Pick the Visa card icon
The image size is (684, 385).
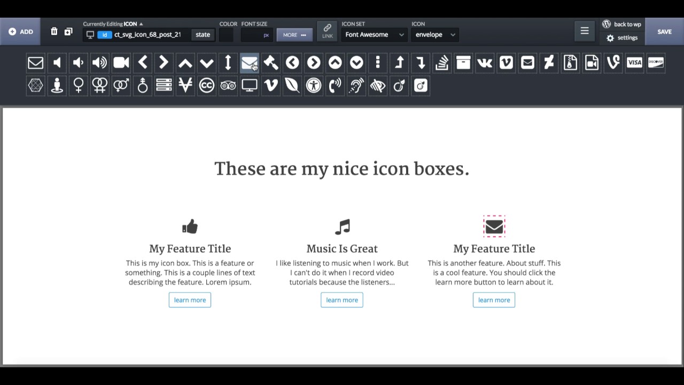click(634, 63)
